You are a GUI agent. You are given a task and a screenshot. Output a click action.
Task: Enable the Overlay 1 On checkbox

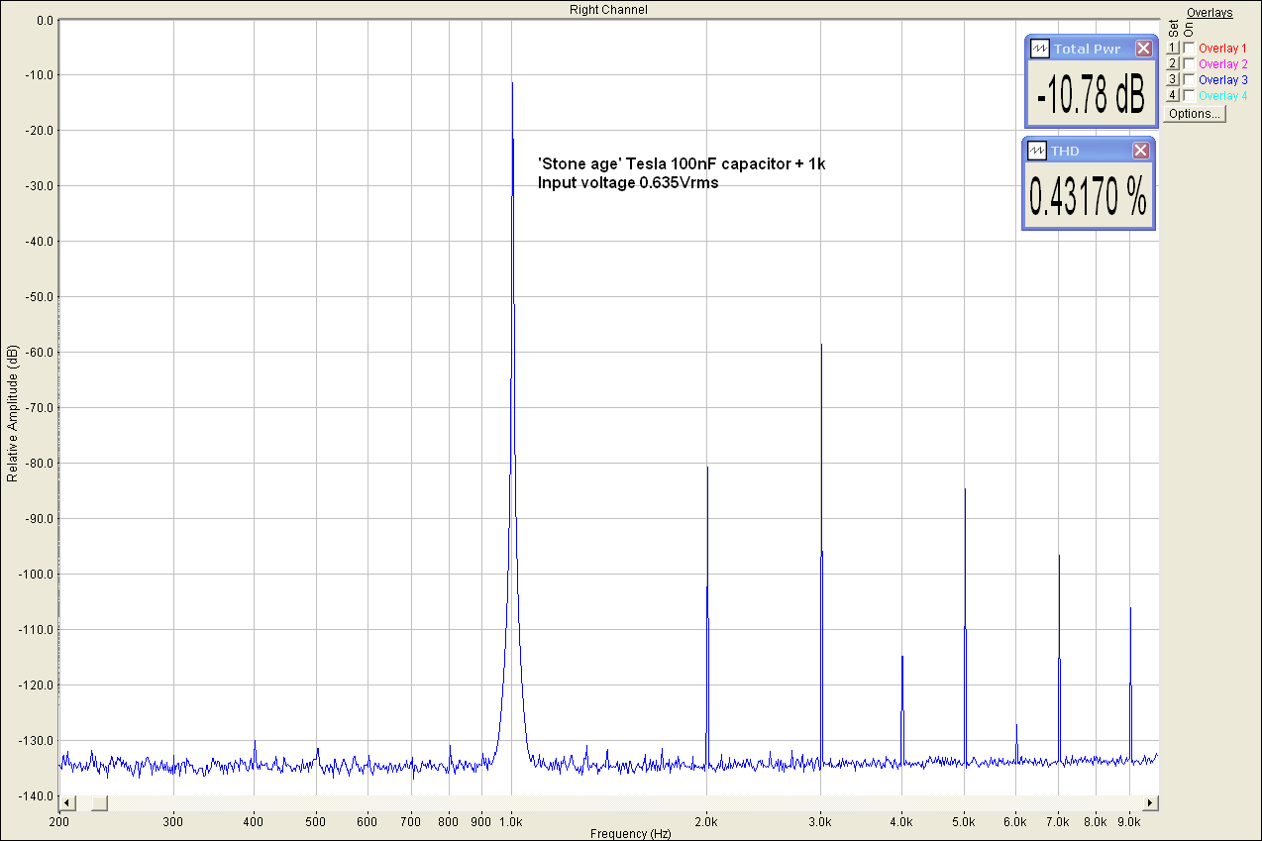point(1189,48)
